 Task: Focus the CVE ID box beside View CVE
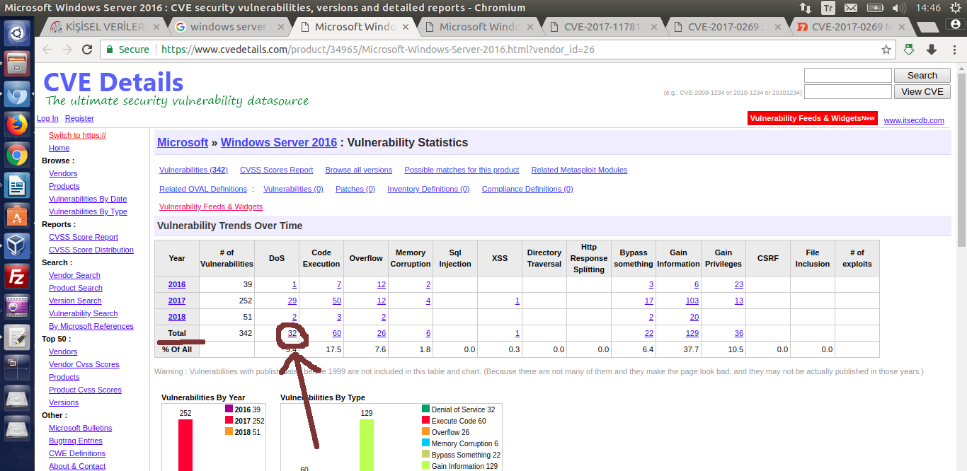[848, 92]
